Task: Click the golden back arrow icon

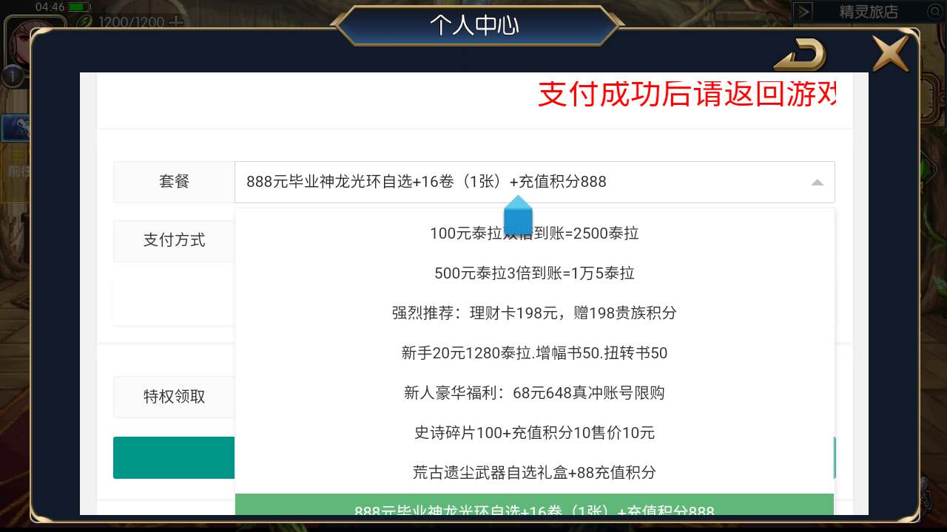Action: [x=799, y=55]
